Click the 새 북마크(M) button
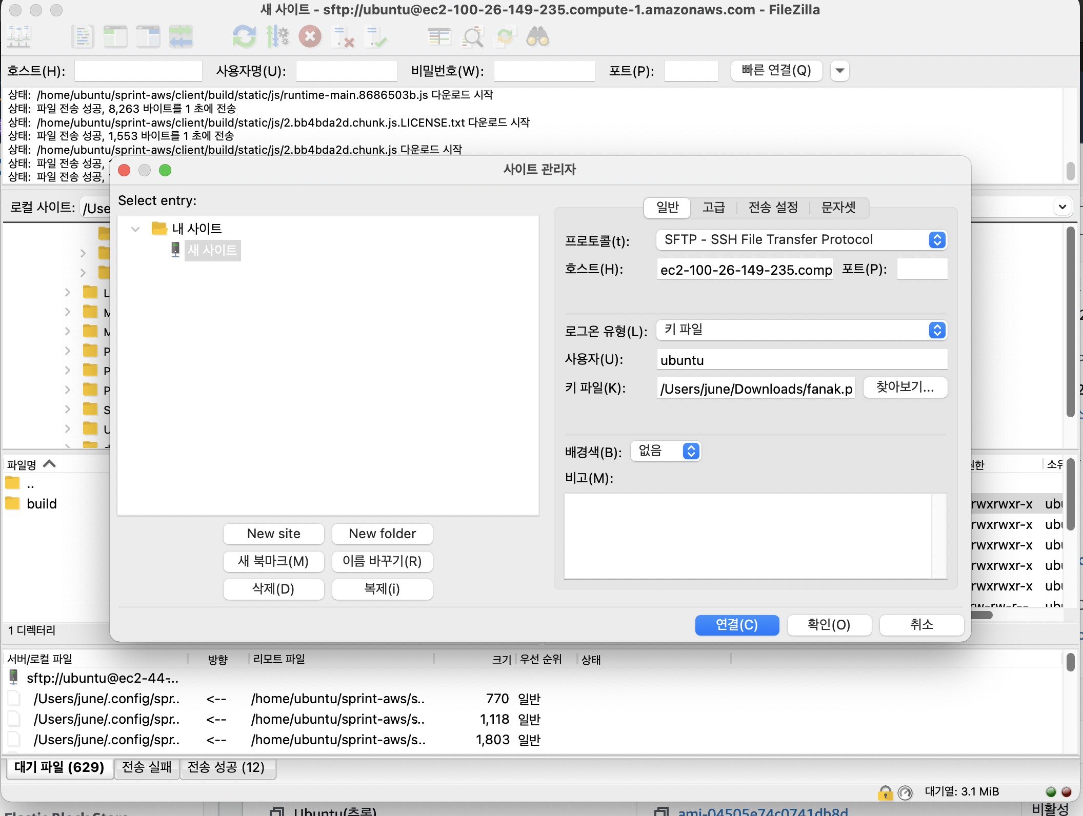Screen dimensions: 1083x816 coord(274,561)
